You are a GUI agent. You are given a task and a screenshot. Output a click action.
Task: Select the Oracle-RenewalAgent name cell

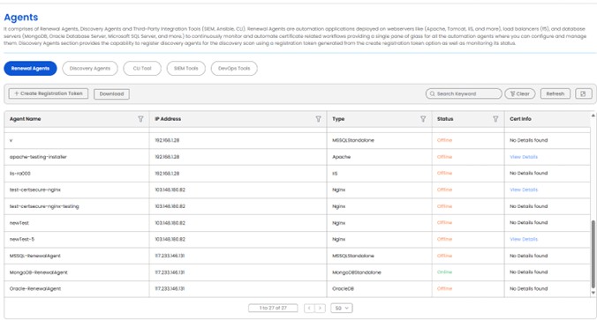coord(35,289)
